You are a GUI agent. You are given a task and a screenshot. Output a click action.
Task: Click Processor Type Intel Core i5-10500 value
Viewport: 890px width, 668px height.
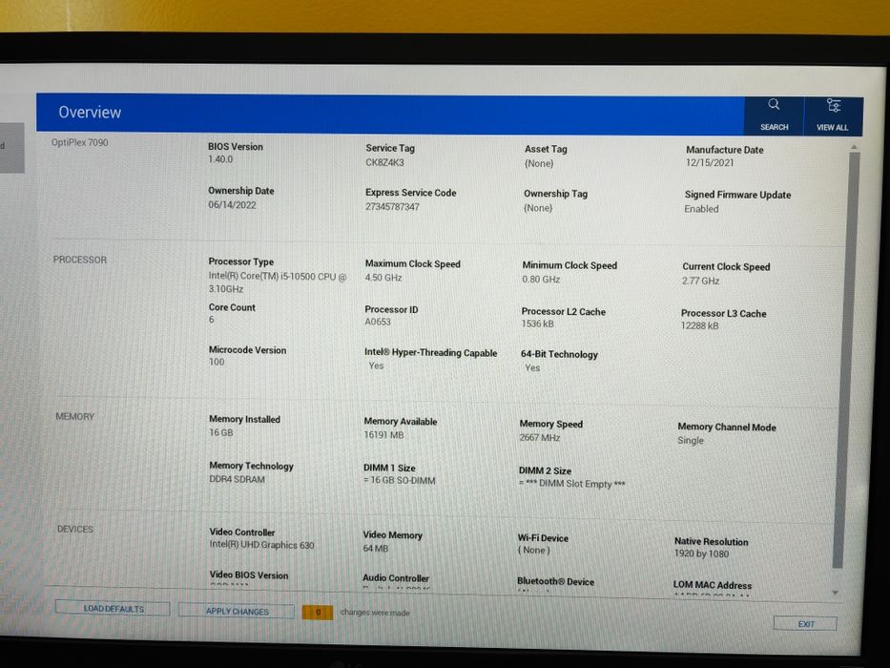277,282
